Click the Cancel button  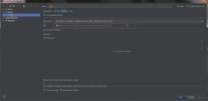[190, 97]
